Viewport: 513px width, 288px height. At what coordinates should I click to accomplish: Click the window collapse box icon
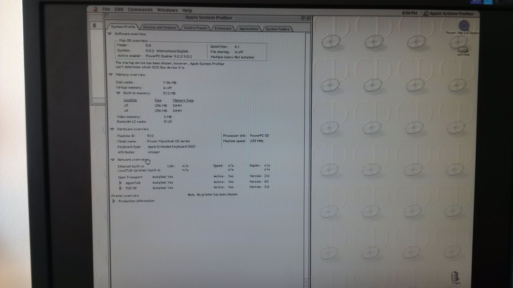point(309,18)
